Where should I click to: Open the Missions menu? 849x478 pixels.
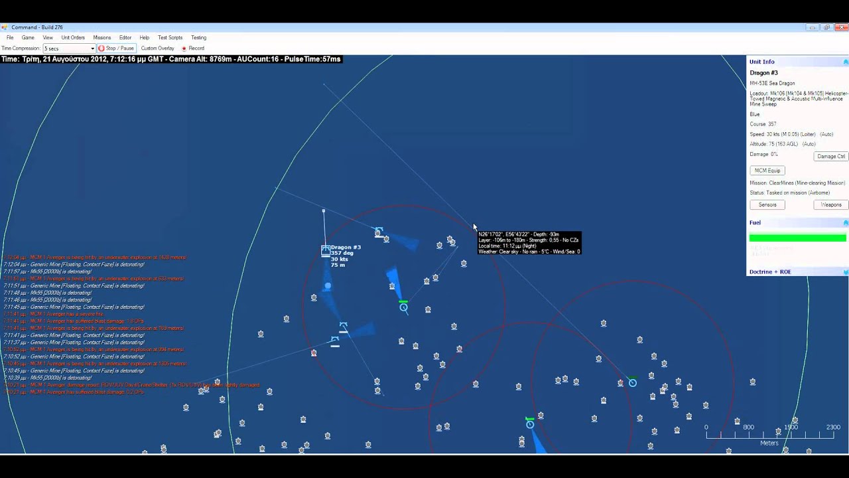pyautogui.click(x=102, y=38)
